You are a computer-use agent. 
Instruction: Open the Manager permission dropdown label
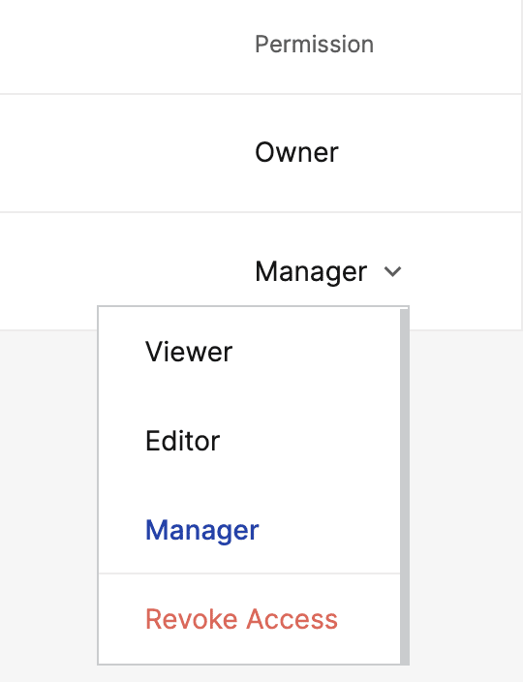click(x=311, y=272)
